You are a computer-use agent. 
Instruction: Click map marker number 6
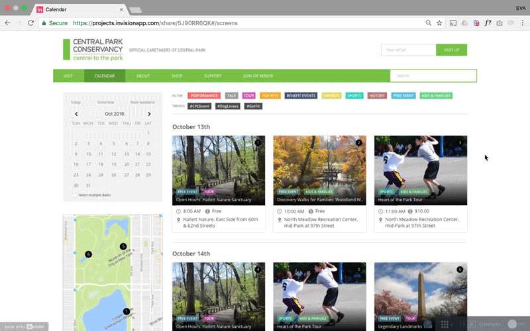(x=88, y=254)
